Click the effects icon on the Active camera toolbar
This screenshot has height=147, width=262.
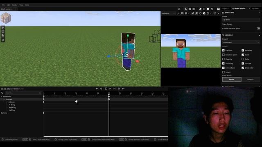pos(196,13)
